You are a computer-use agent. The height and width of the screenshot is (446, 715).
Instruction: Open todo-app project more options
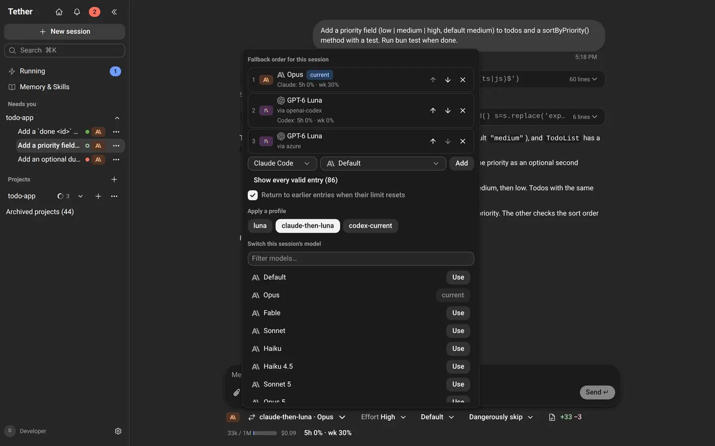click(x=114, y=196)
